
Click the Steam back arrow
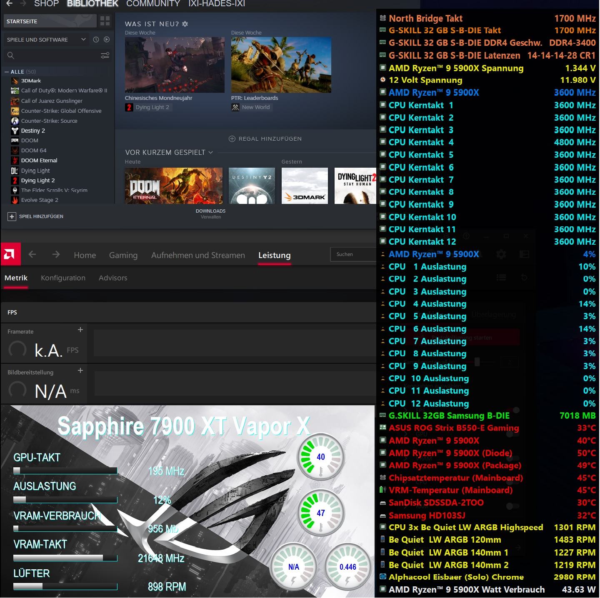(x=9, y=3)
